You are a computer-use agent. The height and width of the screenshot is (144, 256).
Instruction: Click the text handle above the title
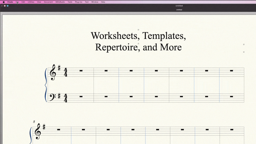point(138,30)
